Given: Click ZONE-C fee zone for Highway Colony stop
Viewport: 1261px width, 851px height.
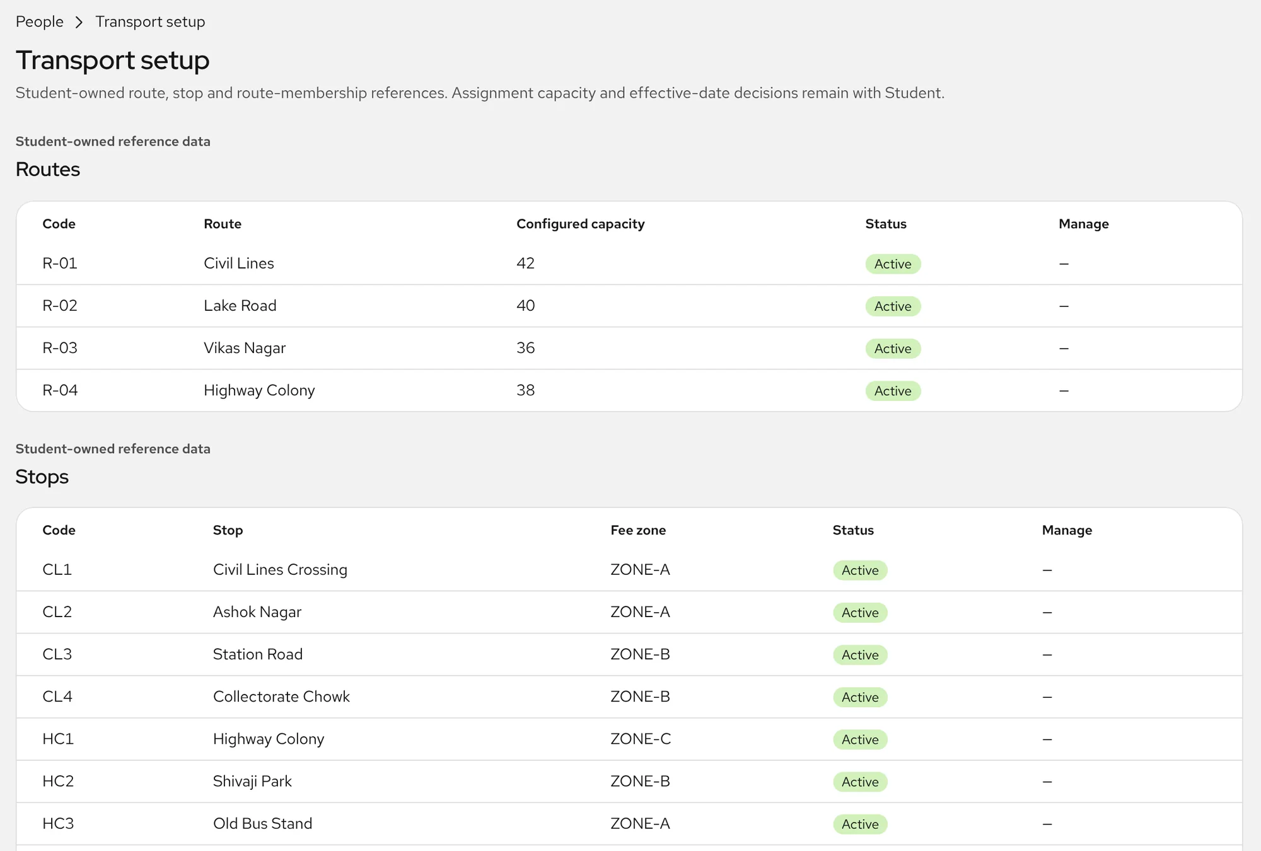Looking at the screenshot, I should (641, 738).
